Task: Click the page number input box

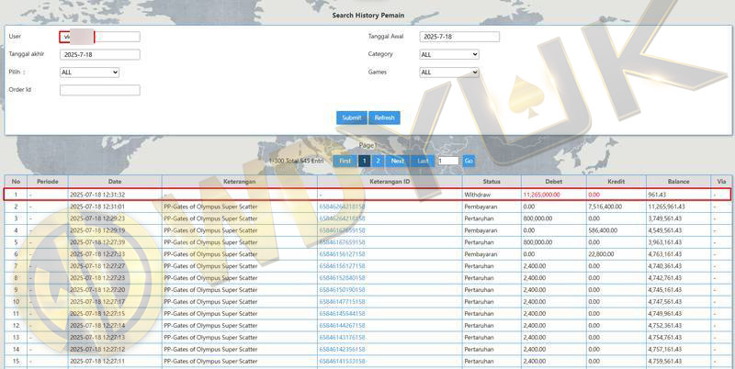Action: click(x=448, y=161)
